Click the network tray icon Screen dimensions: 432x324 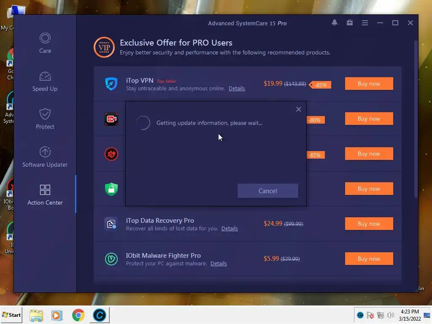pos(381,315)
